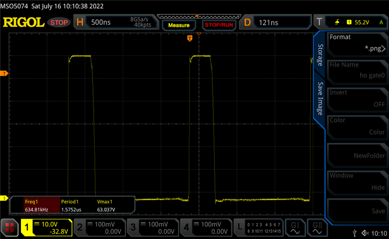Click the 8GSa/s sample rate readout

pyautogui.click(x=139, y=19)
